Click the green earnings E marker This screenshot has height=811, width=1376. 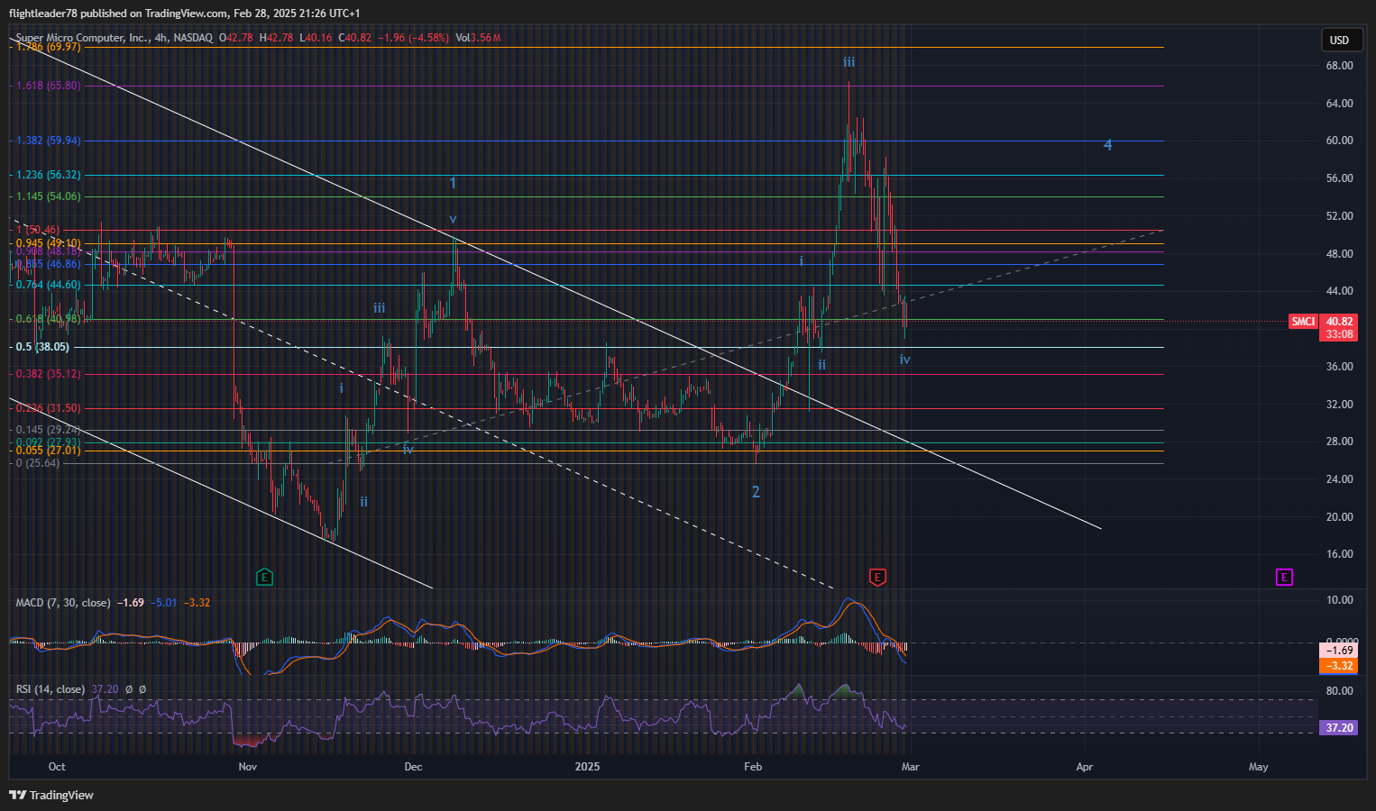(x=264, y=577)
